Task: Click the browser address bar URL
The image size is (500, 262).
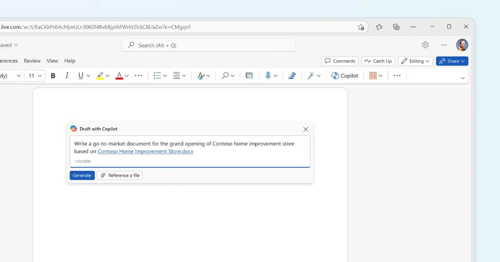Action: (x=95, y=27)
